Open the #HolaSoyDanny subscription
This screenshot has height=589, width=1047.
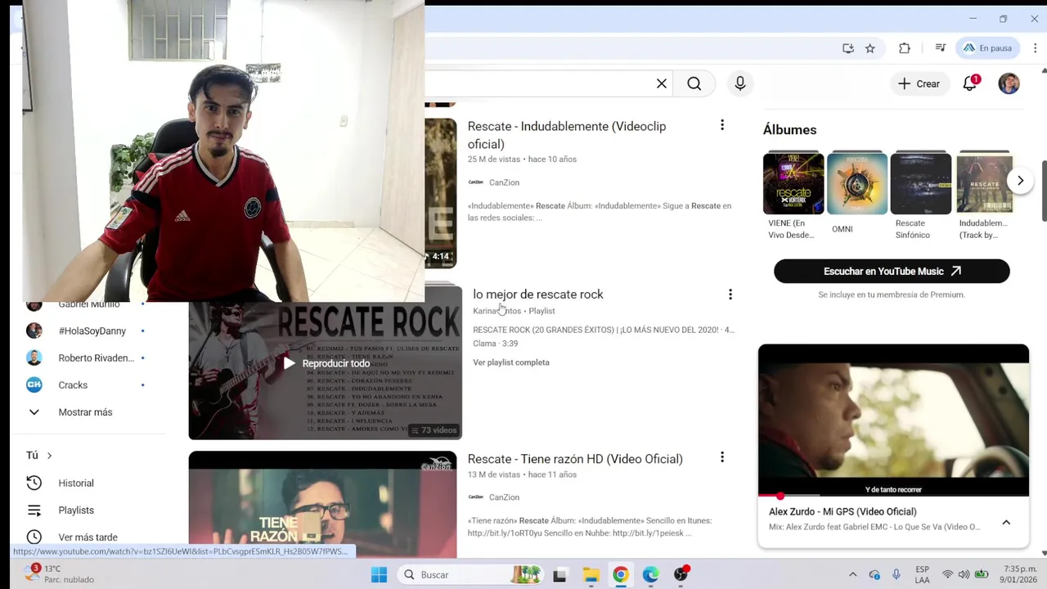[92, 331]
